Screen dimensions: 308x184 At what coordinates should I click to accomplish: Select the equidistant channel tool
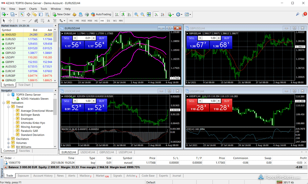36,21
